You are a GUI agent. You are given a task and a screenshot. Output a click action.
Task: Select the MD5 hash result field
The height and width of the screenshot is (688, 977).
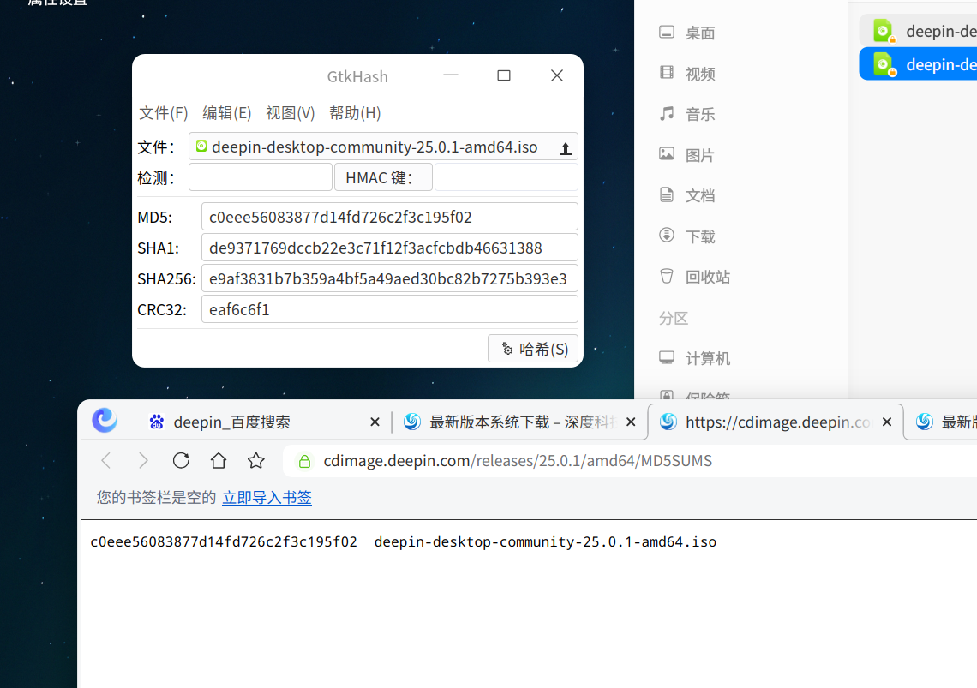point(389,217)
